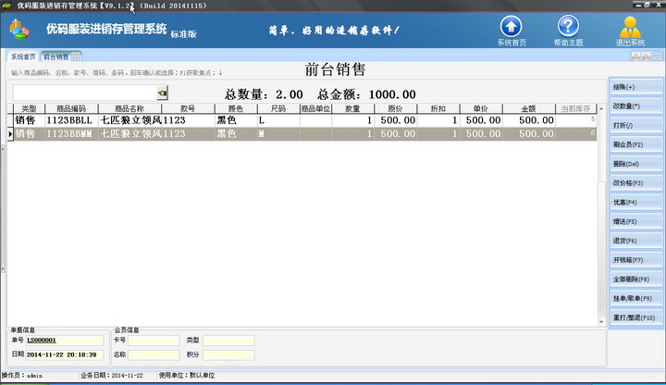Click the table scrollbar up arrow

[x=601, y=109]
